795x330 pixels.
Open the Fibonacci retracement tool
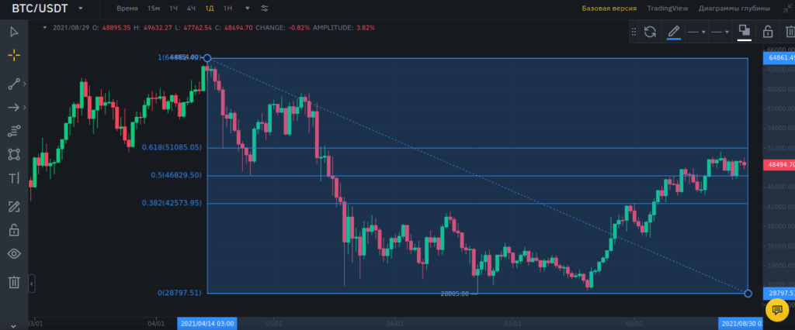click(x=14, y=130)
